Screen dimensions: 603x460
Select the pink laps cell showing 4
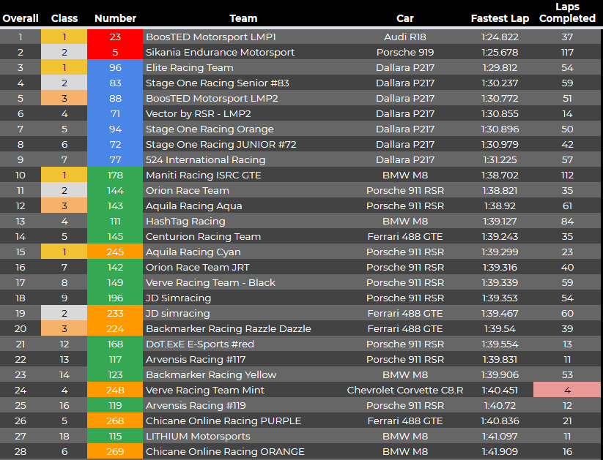pos(567,390)
